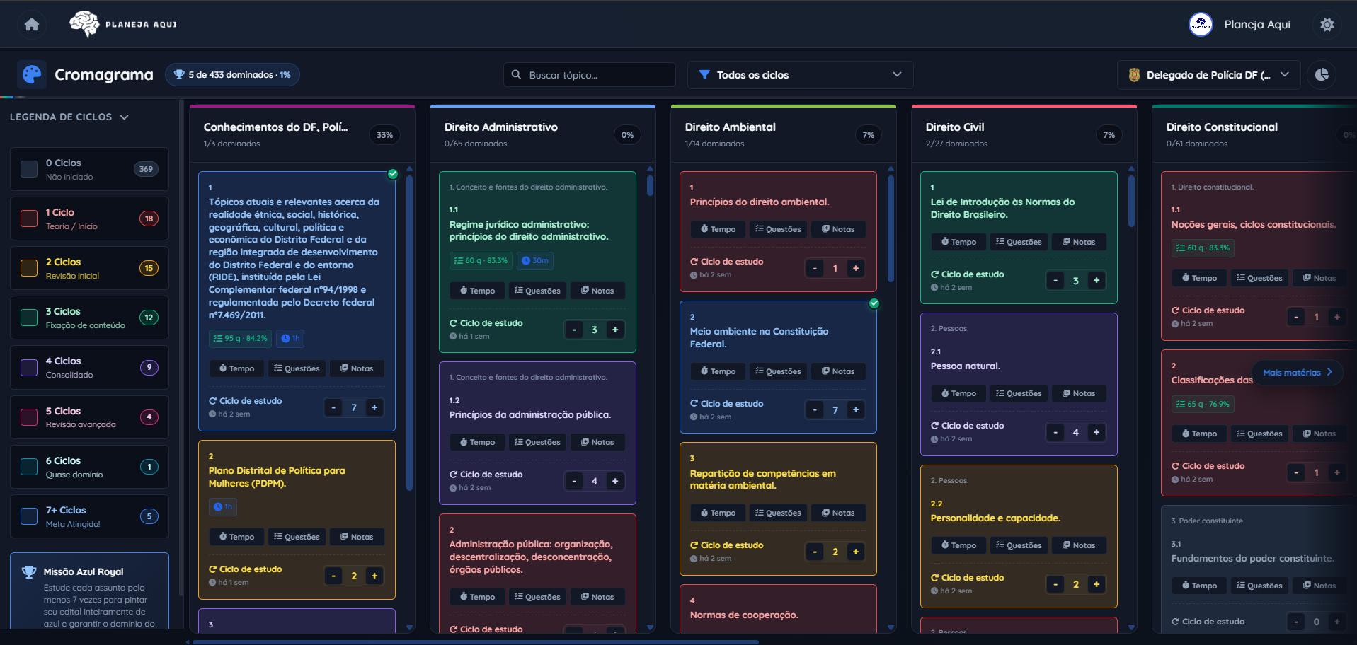The image size is (1357, 645).
Task: Click the Missão Azul Royal trophy icon
Action: (x=29, y=572)
